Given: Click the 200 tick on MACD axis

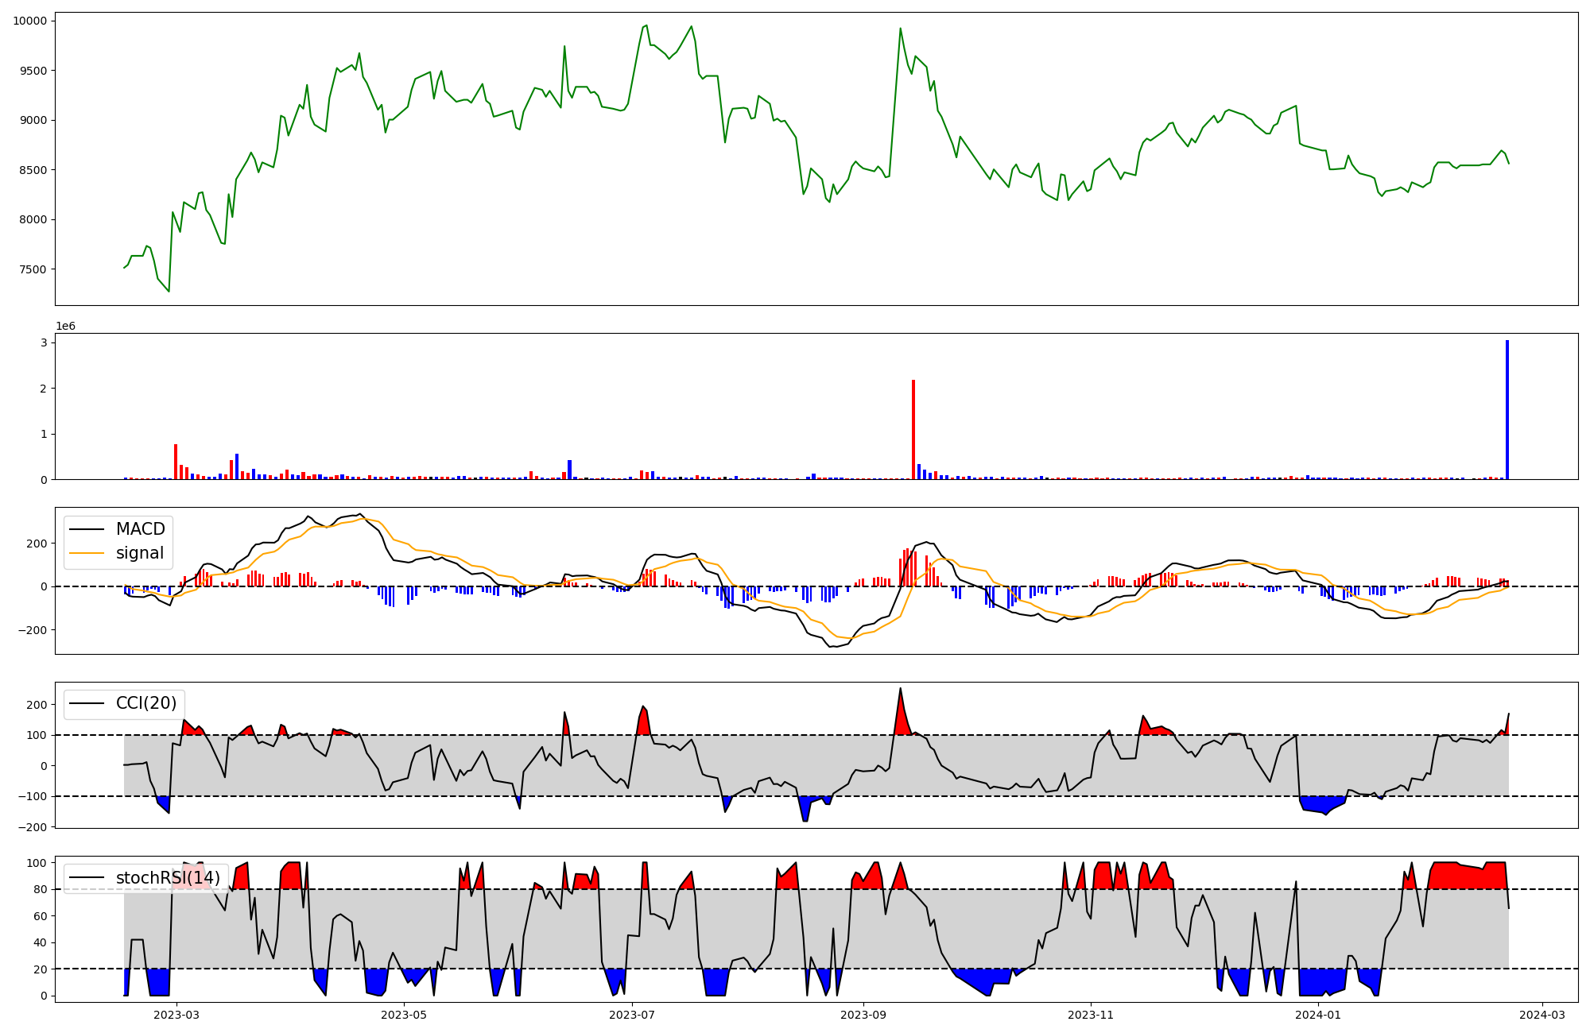Looking at the screenshot, I should click(36, 544).
